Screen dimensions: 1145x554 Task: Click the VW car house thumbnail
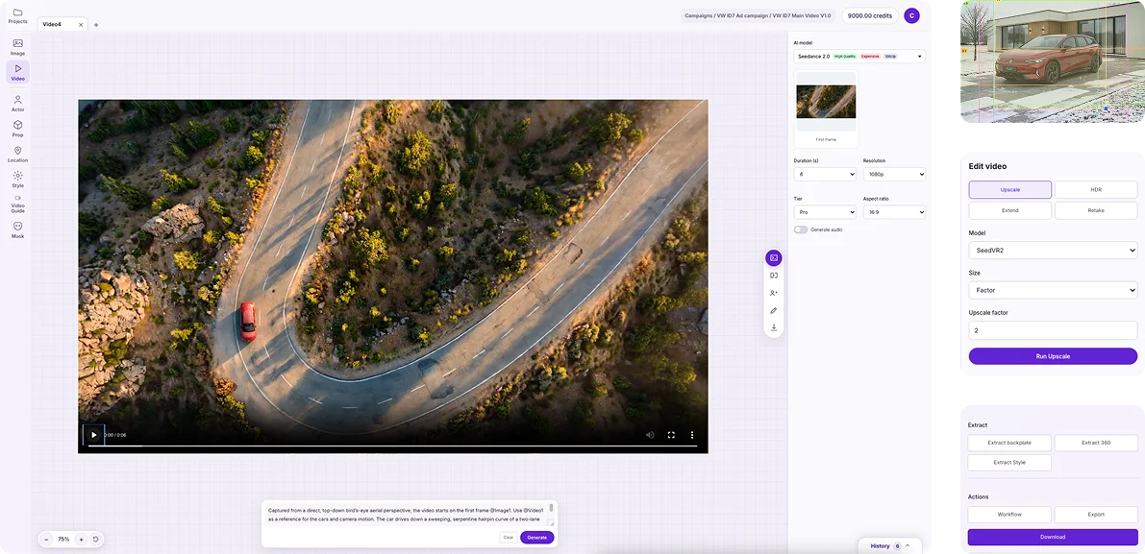[x=1053, y=61]
